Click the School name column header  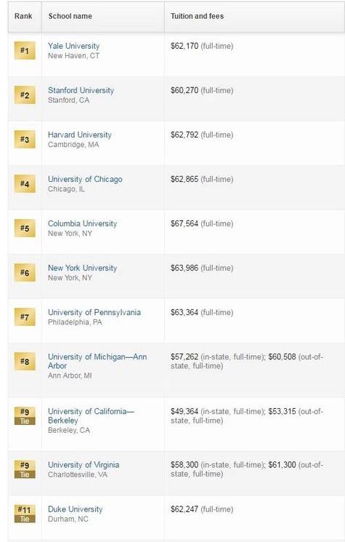(70, 16)
